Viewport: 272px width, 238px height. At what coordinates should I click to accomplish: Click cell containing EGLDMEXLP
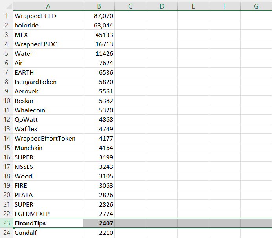(48, 214)
